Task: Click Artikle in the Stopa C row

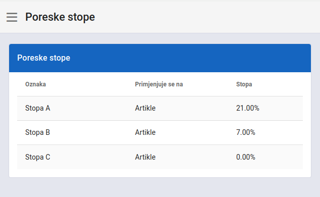Action: click(x=145, y=157)
